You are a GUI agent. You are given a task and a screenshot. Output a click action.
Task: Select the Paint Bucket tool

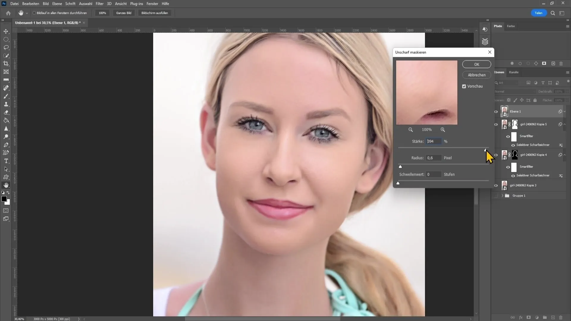coord(6,120)
